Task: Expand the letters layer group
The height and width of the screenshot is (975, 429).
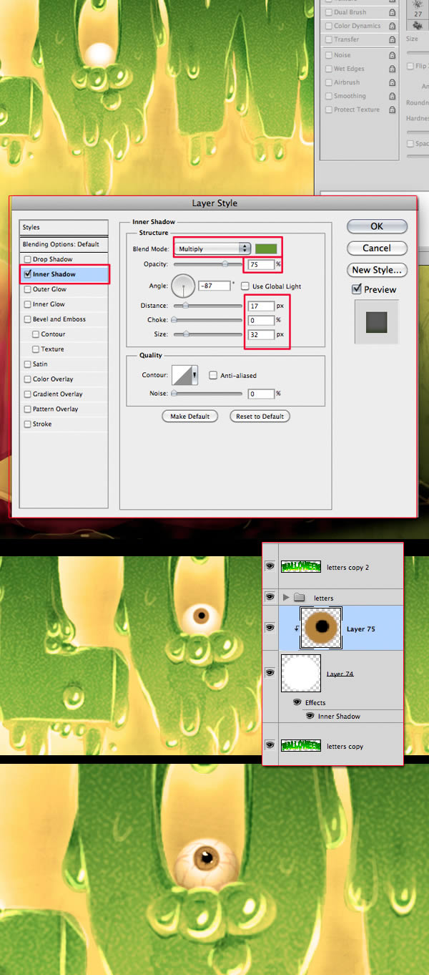Action: (287, 598)
